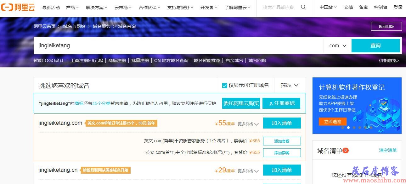This screenshot has height=184, width=406.
Task: Open 域名回购 link
Action: pyautogui.click(x=257, y=60)
